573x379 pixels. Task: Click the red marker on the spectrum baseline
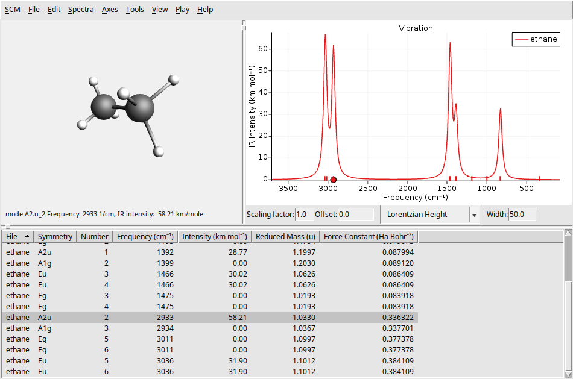point(333,179)
